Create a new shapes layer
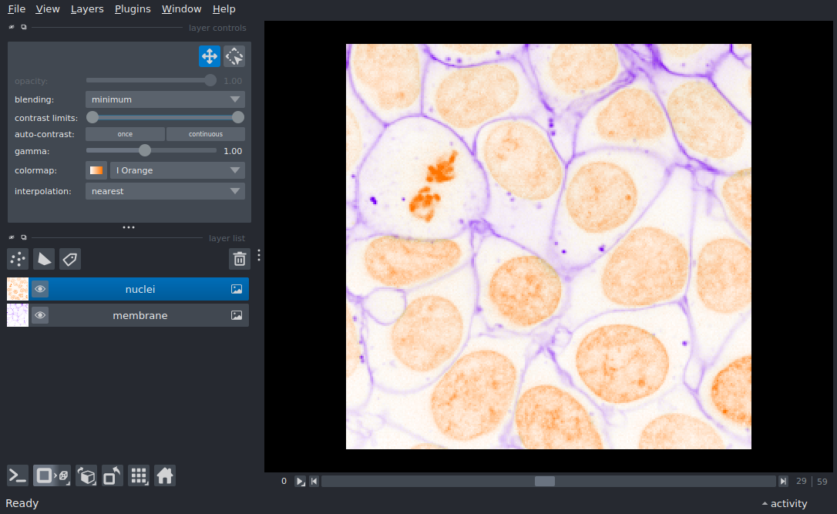Screen dimensions: 837x514 (x=44, y=259)
